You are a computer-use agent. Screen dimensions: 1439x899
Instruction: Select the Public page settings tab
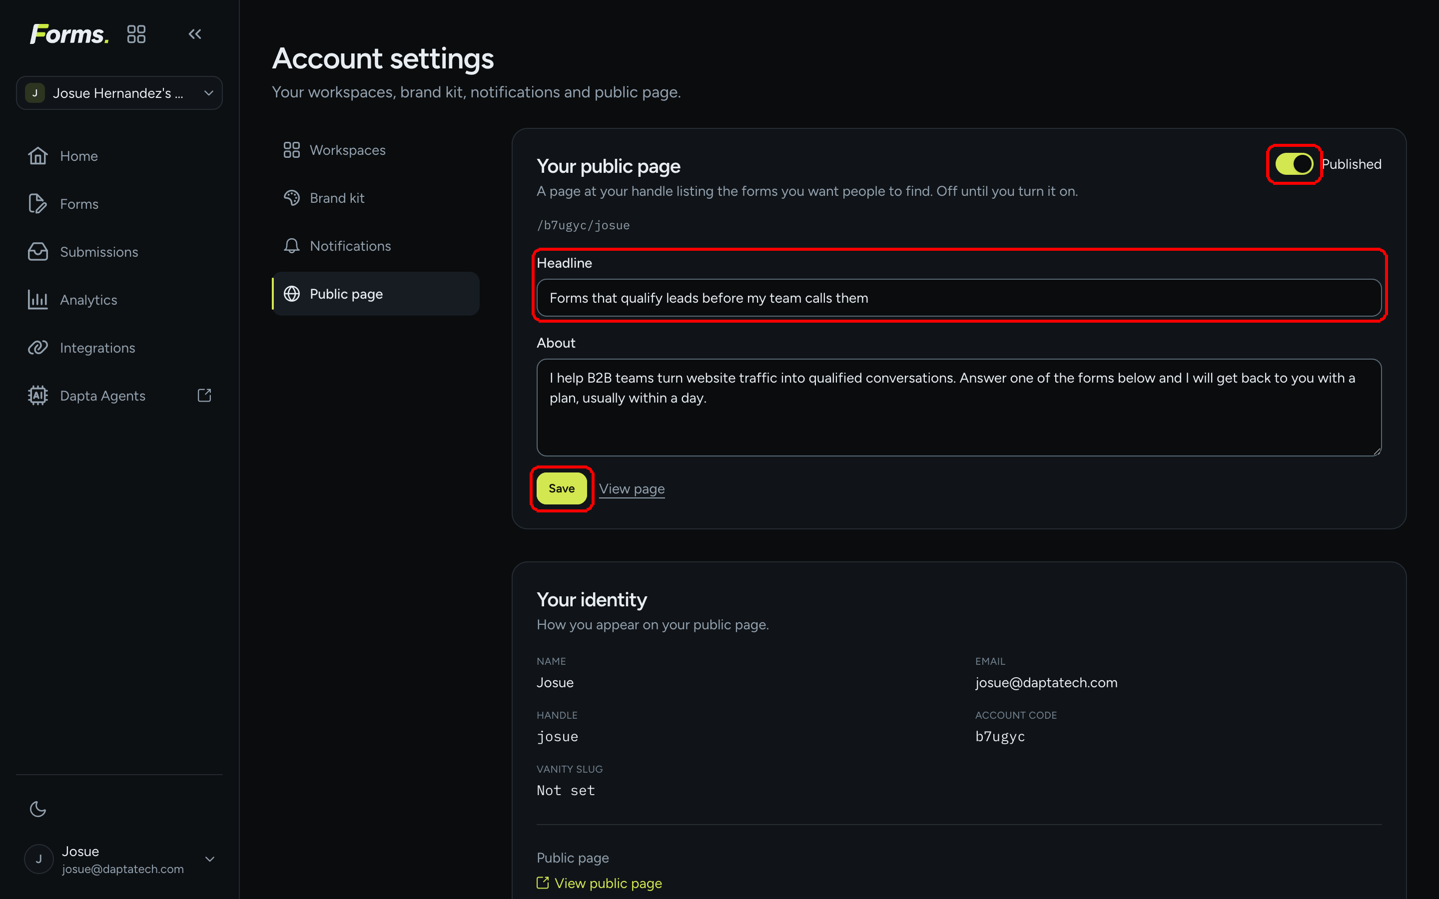(x=376, y=294)
